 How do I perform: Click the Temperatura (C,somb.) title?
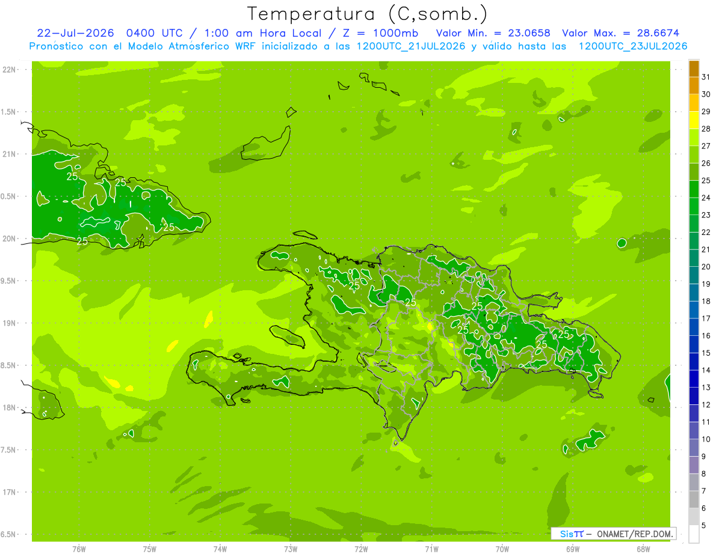pos(367,13)
